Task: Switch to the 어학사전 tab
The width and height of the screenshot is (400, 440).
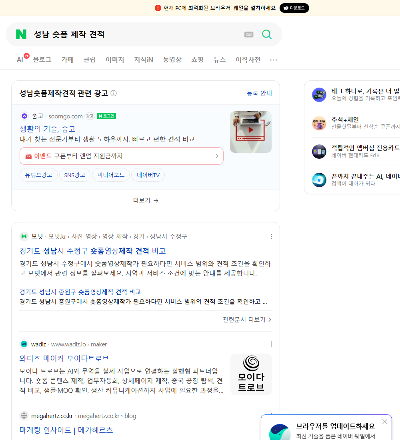Action: [x=248, y=60]
